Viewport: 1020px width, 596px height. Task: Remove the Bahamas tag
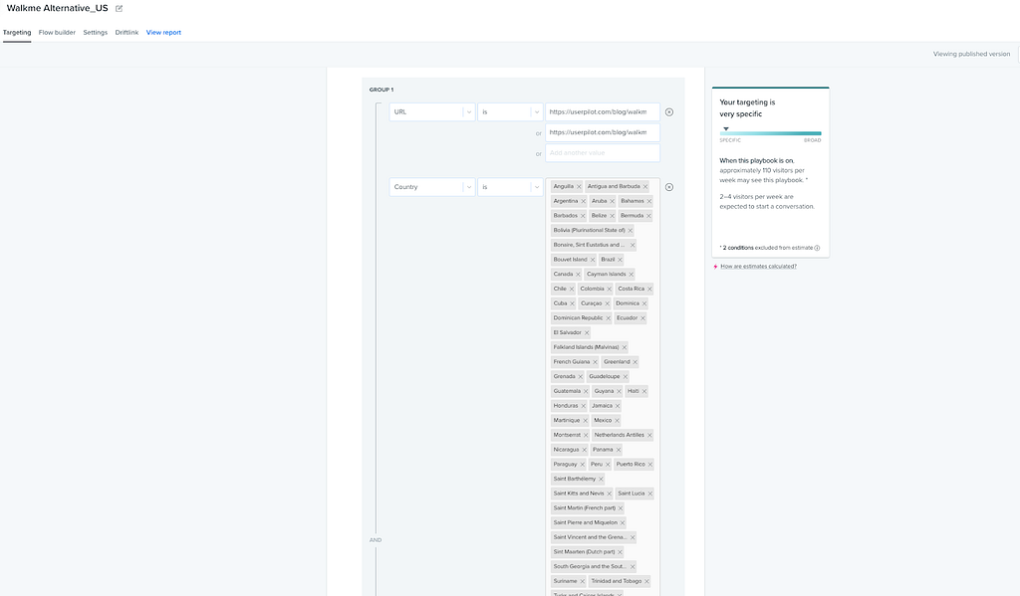point(649,201)
